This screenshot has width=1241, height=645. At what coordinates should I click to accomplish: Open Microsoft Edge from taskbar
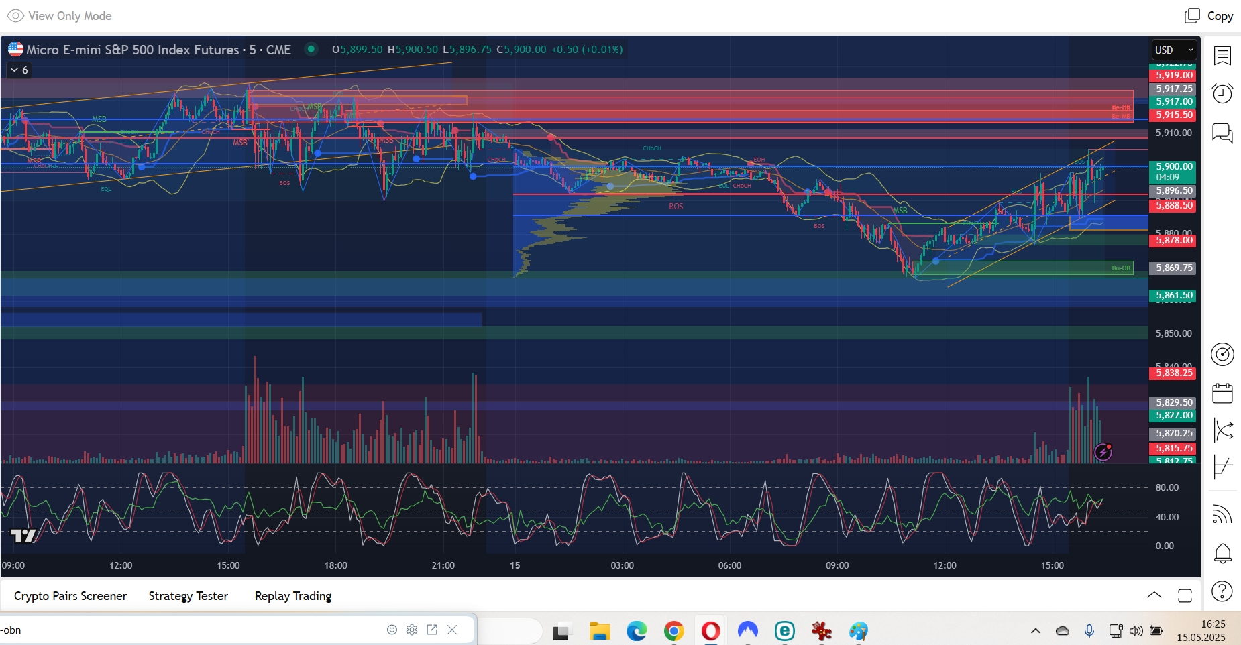click(637, 631)
